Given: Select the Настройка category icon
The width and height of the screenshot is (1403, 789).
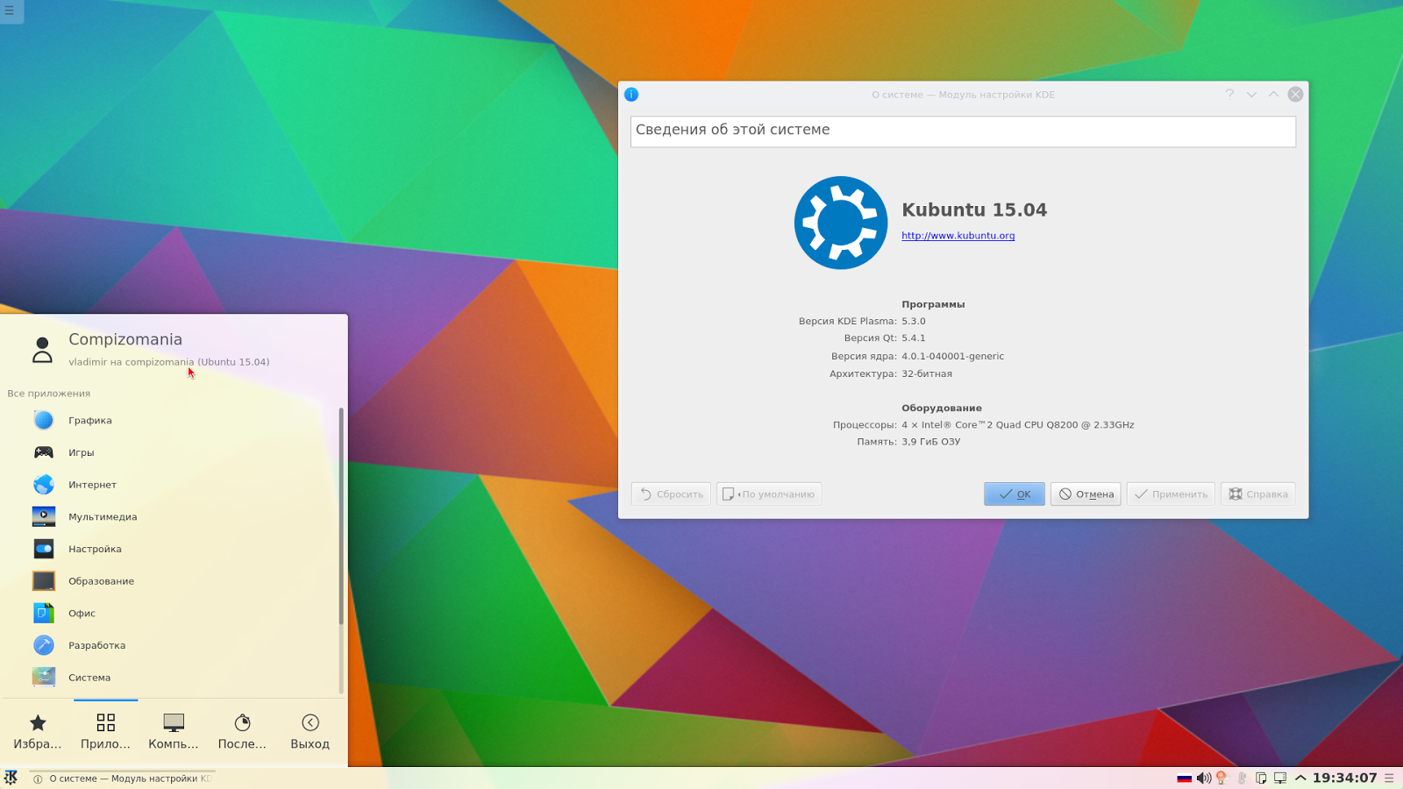Looking at the screenshot, I should point(43,548).
